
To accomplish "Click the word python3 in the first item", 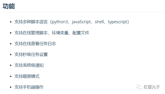I will pyautogui.click(x=60, y=22).
